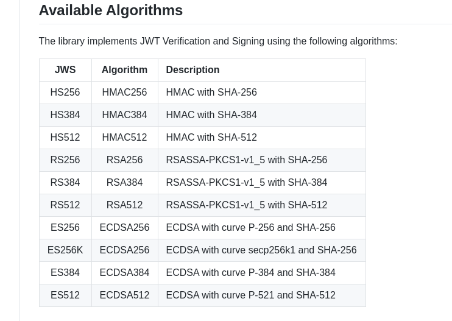Select the RS256 cell

(x=65, y=160)
